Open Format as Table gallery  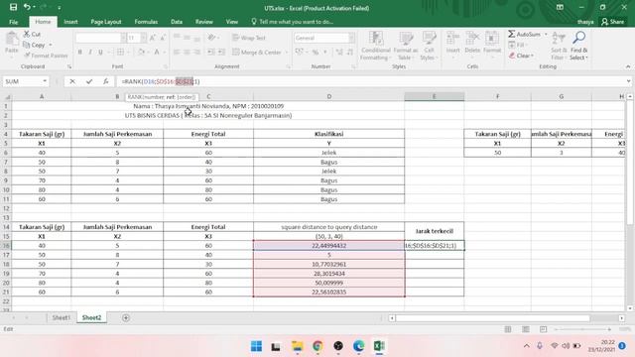405,46
